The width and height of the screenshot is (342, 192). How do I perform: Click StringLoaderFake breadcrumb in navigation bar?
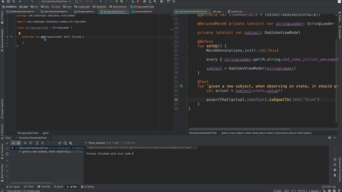pyautogui.click(x=142, y=7)
